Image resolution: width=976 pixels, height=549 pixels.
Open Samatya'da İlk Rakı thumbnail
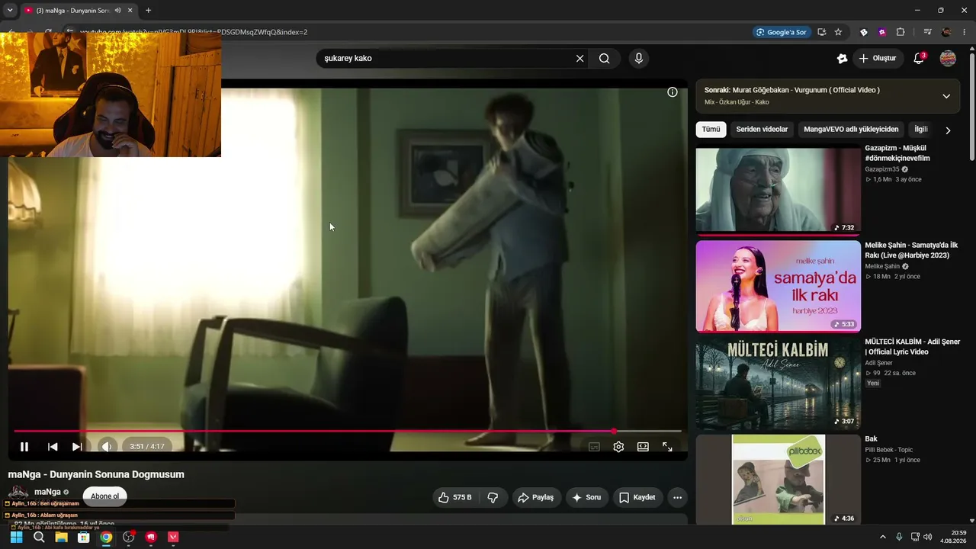(x=778, y=287)
